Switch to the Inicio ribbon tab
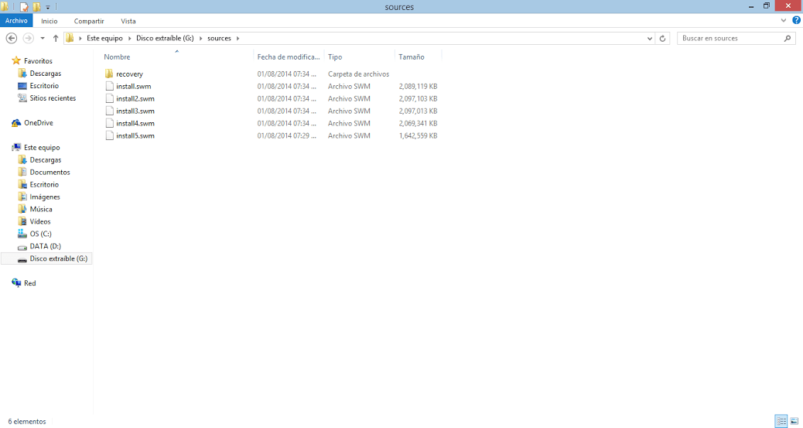Screen dimensions: 803x428 (50, 21)
